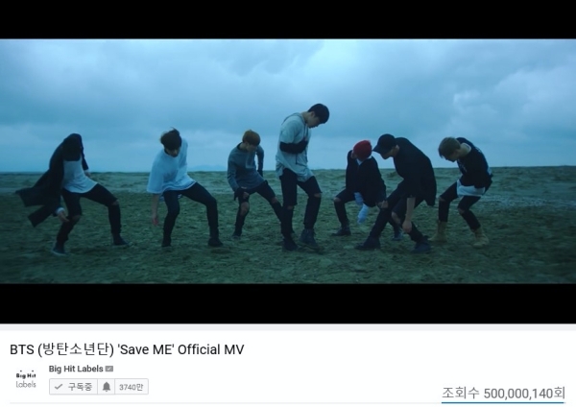This screenshot has height=407, width=576.
Task: Click the checkmark in the 구독중 button
Action: point(58,387)
